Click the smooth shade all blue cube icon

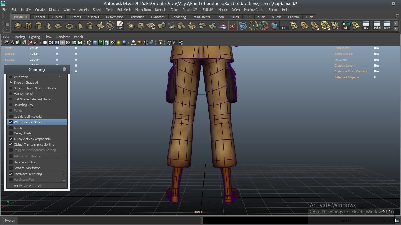click(95, 43)
